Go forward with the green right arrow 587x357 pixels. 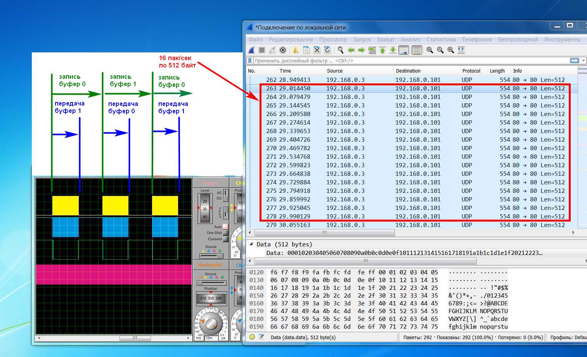pos(361,50)
